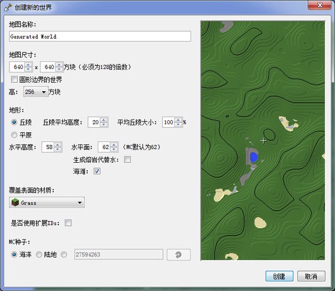Toggle the 生成熔岩代替水 checkbox
Image resolution: width=335 pixels, height=291 pixels.
tap(128, 159)
